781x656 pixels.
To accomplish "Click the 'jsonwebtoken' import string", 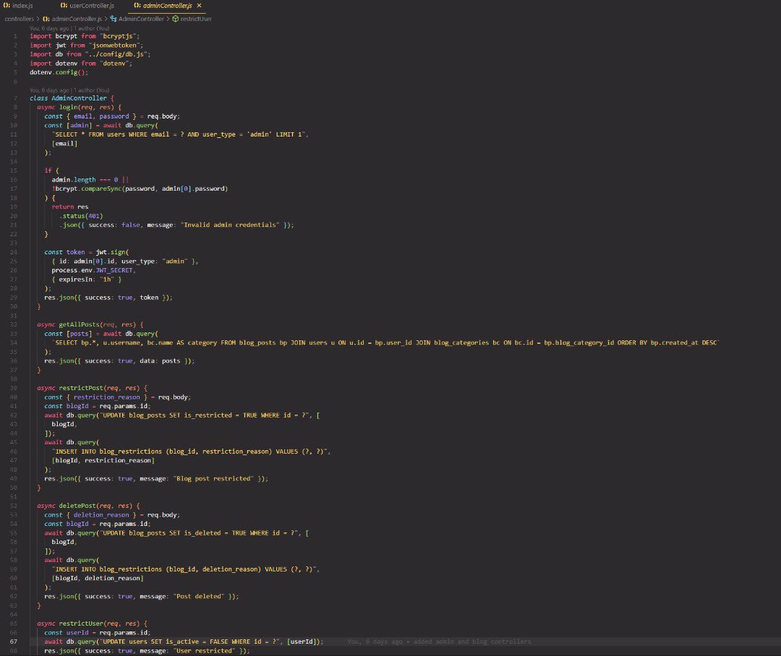I will [x=114, y=46].
